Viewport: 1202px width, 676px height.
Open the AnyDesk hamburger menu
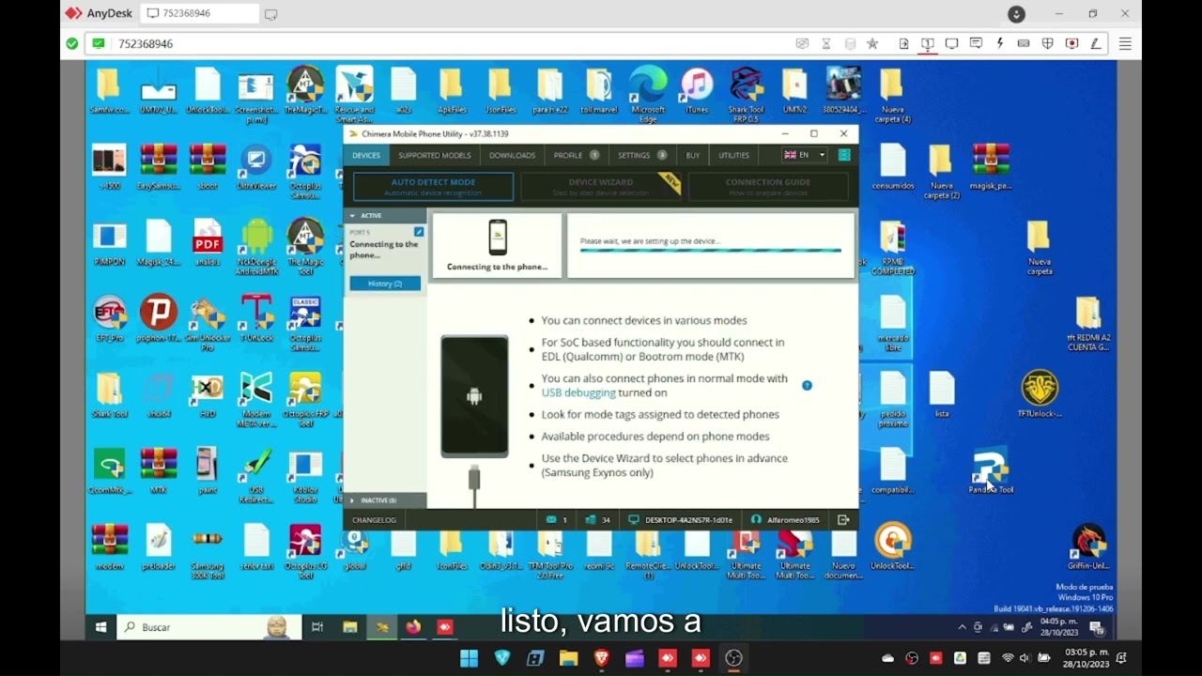(1125, 43)
